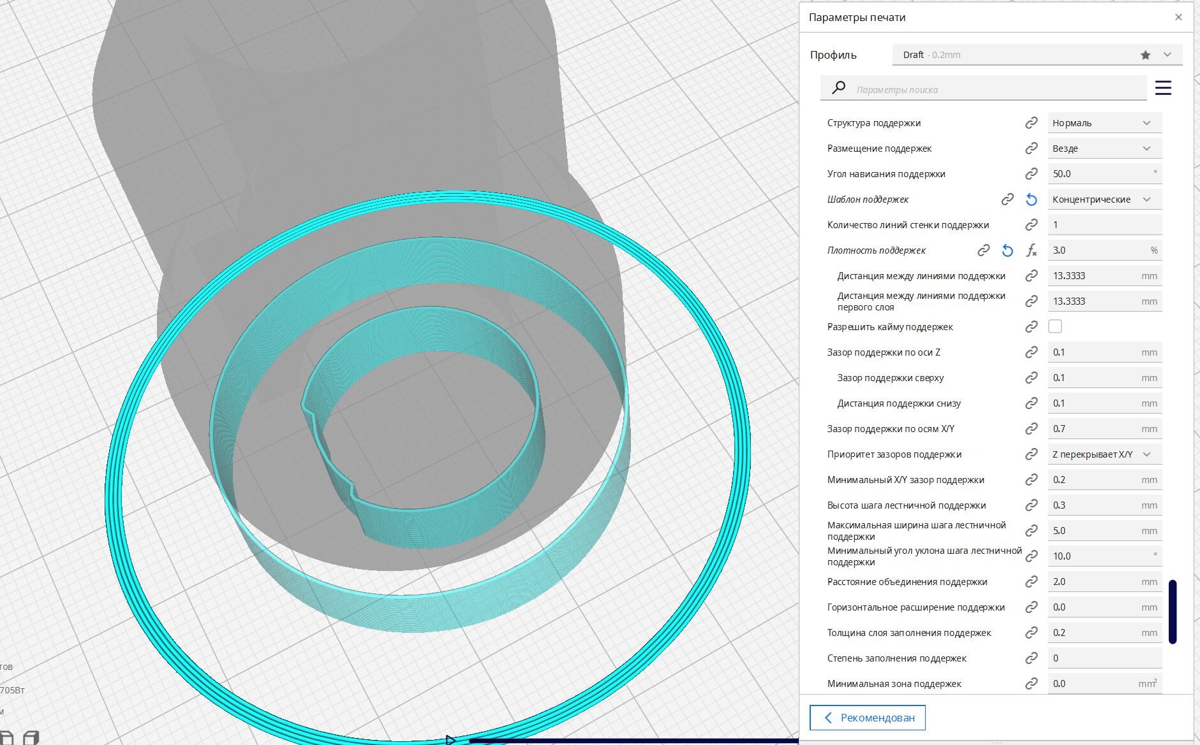Image resolution: width=1200 pixels, height=745 pixels.
Task: Reset the 'Шаблон поддержек' setting to default
Action: click(1031, 199)
